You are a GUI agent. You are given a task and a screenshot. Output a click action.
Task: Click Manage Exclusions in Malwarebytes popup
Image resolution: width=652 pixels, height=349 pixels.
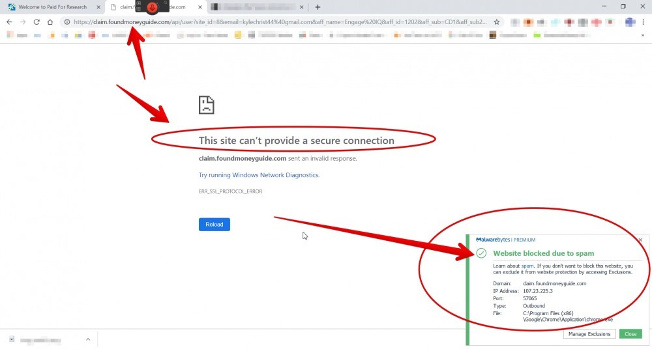coord(589,334)
